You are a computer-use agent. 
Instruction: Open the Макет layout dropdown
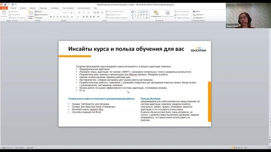click(x=39, y=11)
